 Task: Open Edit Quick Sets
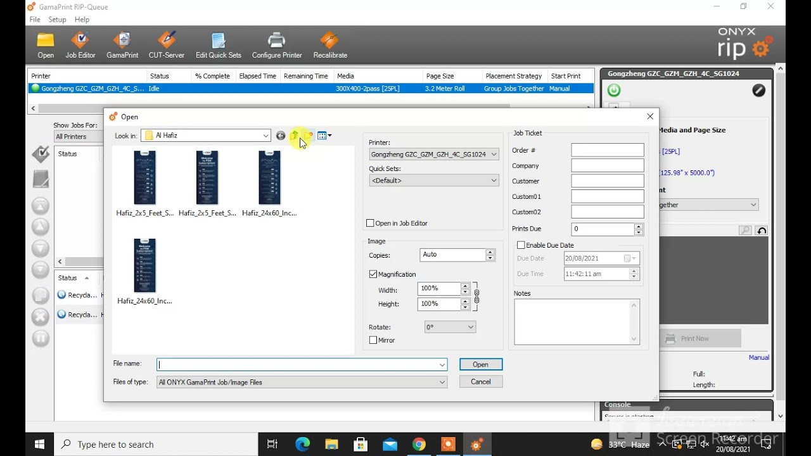(219, 45)
